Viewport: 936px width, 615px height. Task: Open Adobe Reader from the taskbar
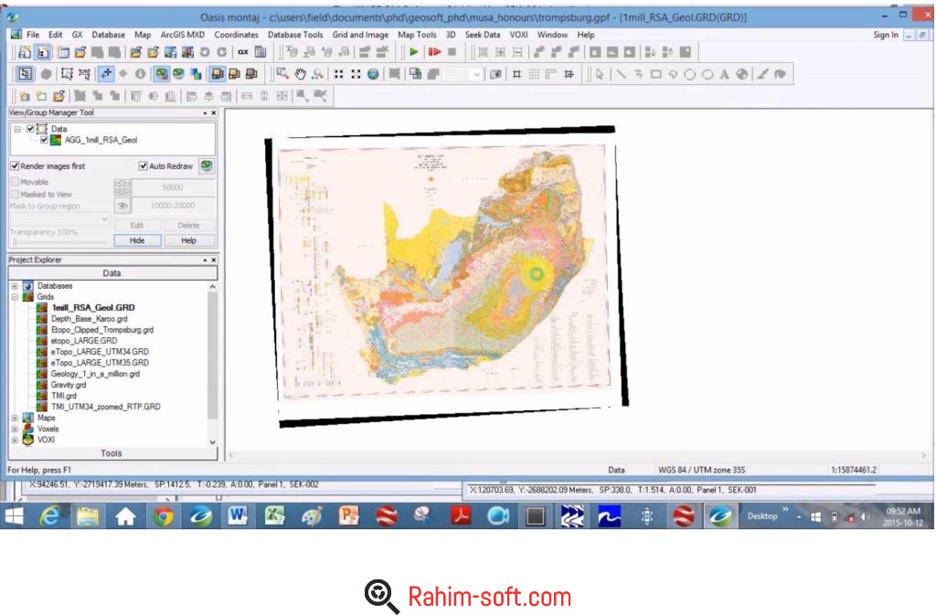click(461, 516)
